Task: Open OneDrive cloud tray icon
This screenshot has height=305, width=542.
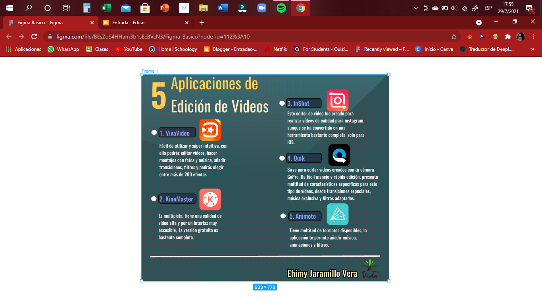Action: pos(435,8)
